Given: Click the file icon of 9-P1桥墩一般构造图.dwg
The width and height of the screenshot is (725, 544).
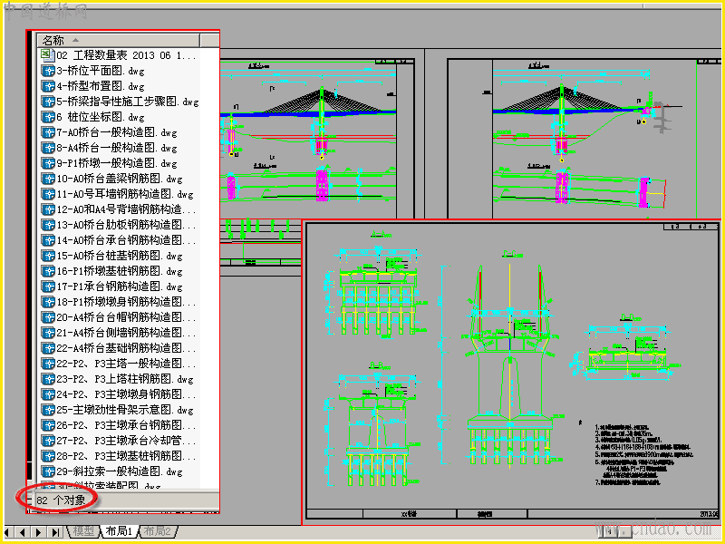Looking at the screenshot, I should coord(48,163).
